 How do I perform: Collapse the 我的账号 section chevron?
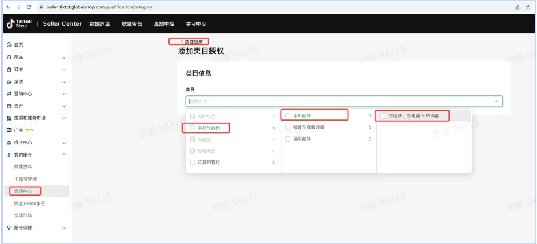pos(64,155)
